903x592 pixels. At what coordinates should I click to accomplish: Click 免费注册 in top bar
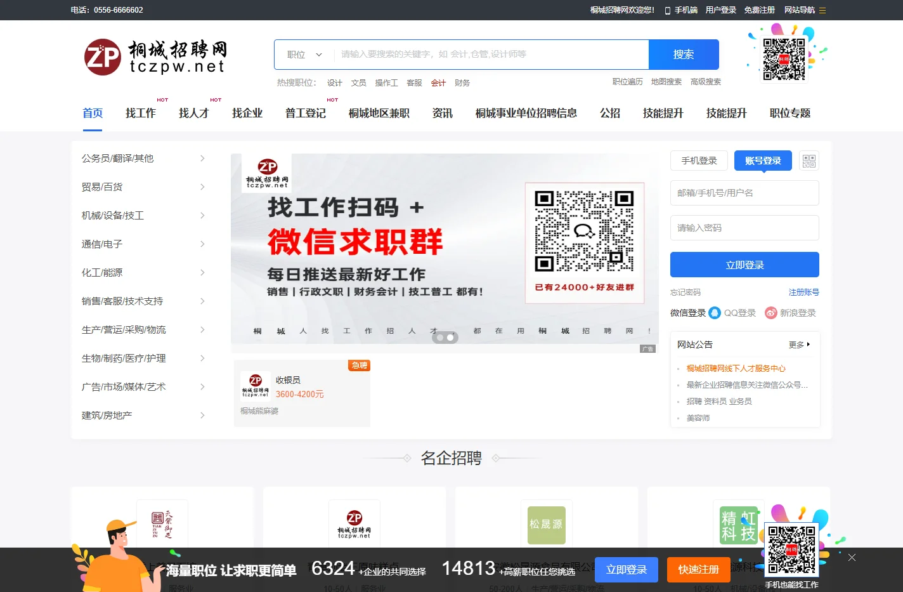[x=760, y=10]
